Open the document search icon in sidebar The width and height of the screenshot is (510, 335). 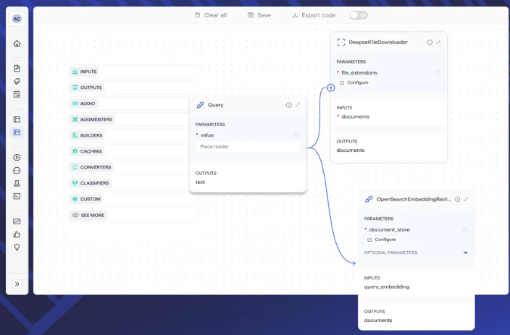[17, 94]
